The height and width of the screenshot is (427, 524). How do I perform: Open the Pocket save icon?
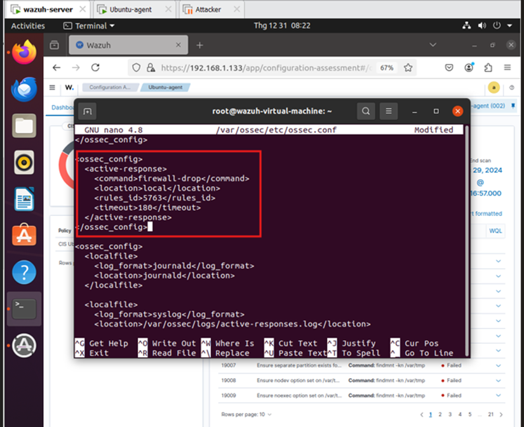pyautogui.click(x=449, y=68)
